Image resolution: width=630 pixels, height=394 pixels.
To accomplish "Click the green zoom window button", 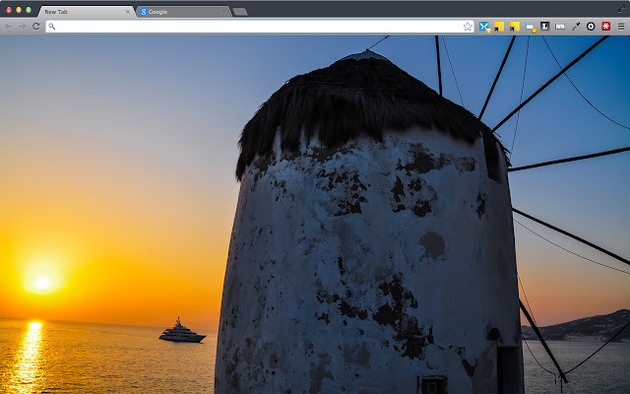I will click(29, 10).
